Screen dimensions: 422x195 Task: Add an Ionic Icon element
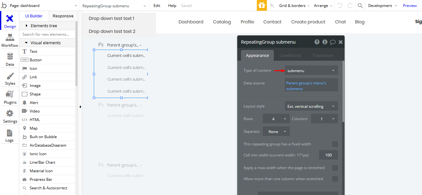click(x=47, y=154)
